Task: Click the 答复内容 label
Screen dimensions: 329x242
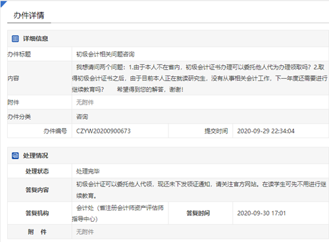Action: coord(37,190)
